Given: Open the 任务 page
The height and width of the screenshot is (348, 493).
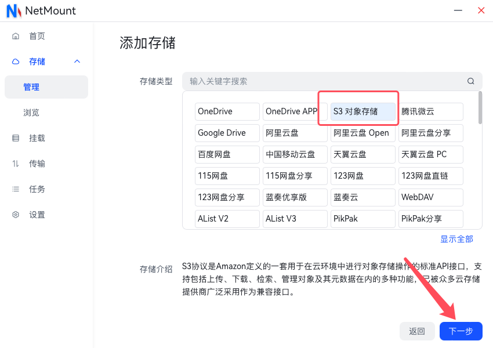Looking at the screenshot, I should pyautogui.click(x=46, y=189).
